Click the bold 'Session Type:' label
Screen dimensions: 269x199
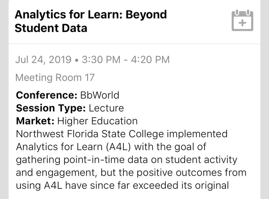tap(51, 108)
